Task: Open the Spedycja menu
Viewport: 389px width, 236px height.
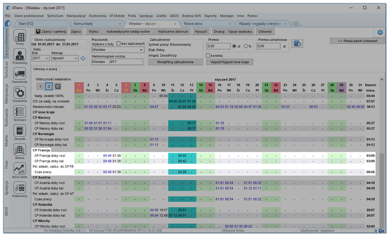Action: (146, 16)
